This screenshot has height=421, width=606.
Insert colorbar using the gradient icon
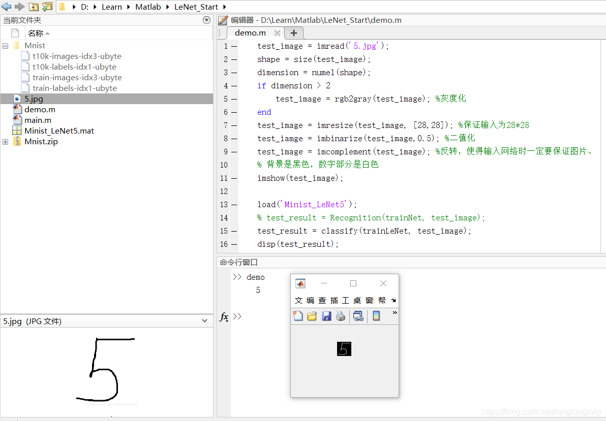point(376,316)
